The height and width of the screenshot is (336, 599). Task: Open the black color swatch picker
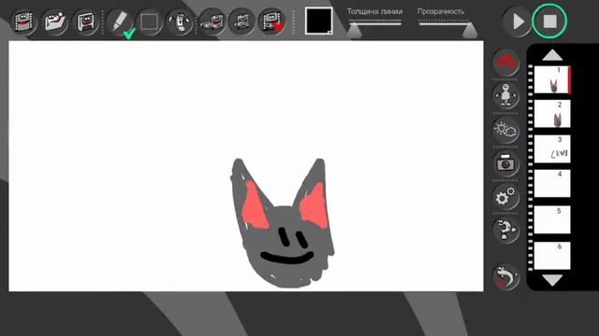(x=318, y=21)
